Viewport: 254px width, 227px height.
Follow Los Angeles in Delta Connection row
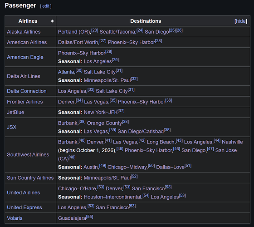click(x=72, y=91)
